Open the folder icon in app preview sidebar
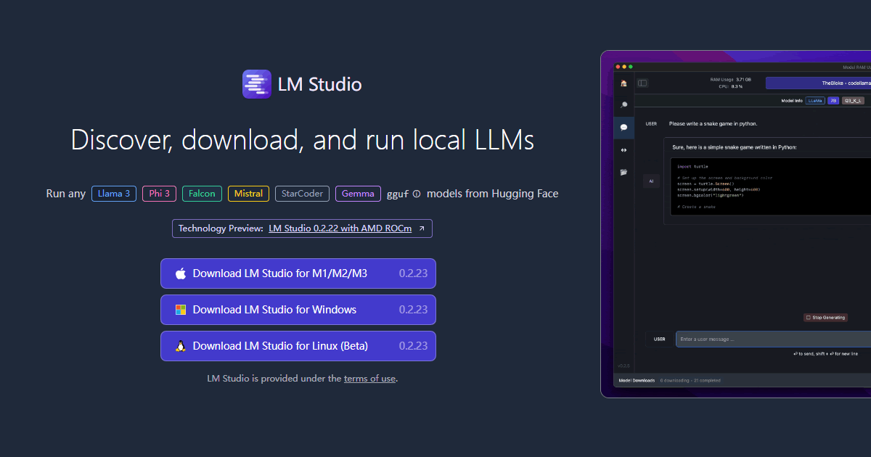871x457 pixels. pyautogui.click(x=623, y=172)
